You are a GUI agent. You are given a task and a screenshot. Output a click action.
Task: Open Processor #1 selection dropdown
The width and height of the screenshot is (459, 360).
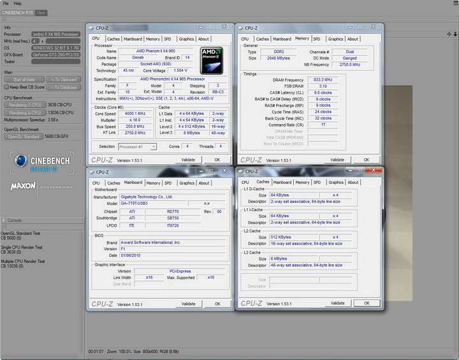(x=154, y=147)
